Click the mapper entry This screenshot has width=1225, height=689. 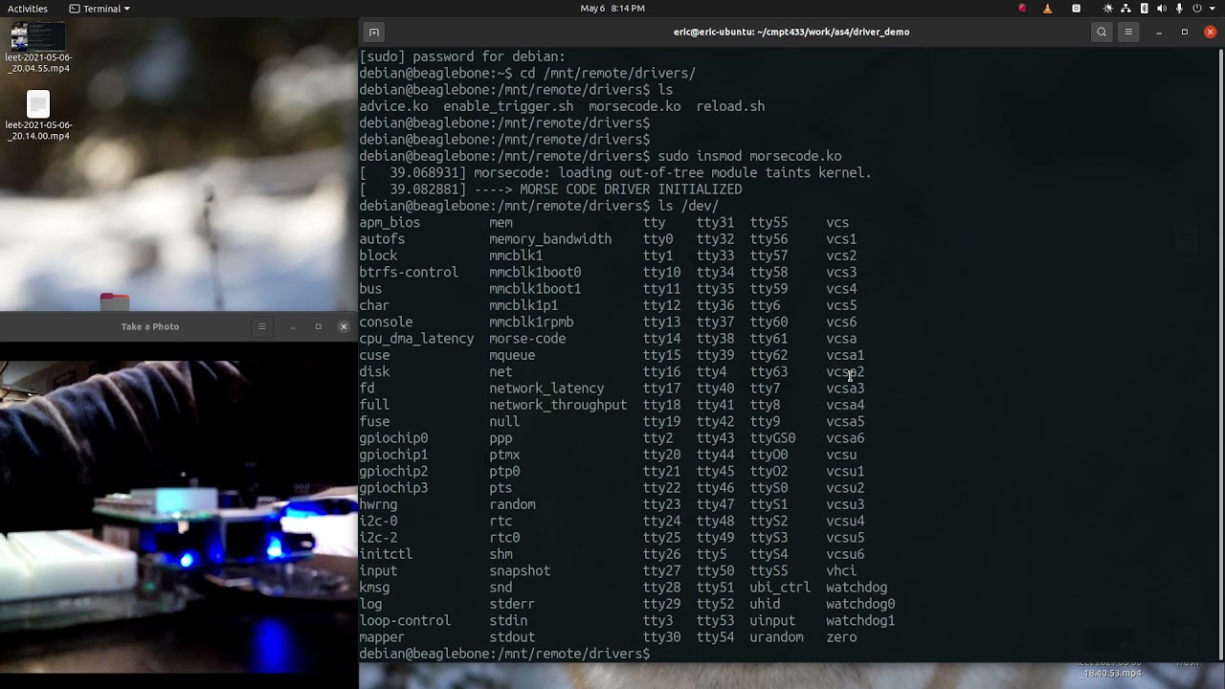click(382, 637)
